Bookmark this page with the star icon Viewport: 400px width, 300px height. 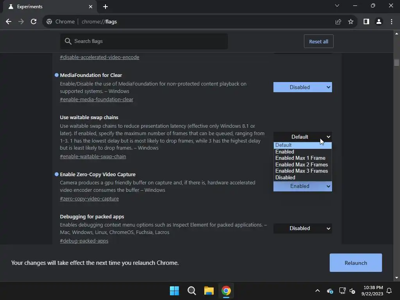pos(351,22)
